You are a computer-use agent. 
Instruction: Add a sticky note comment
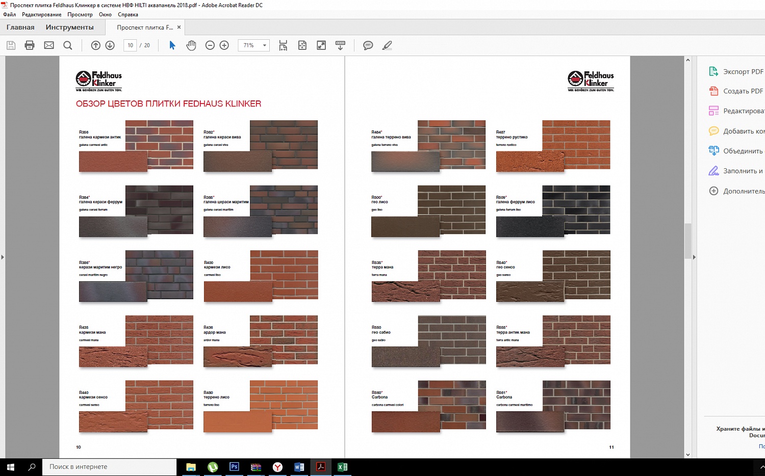tap(368, 45)
